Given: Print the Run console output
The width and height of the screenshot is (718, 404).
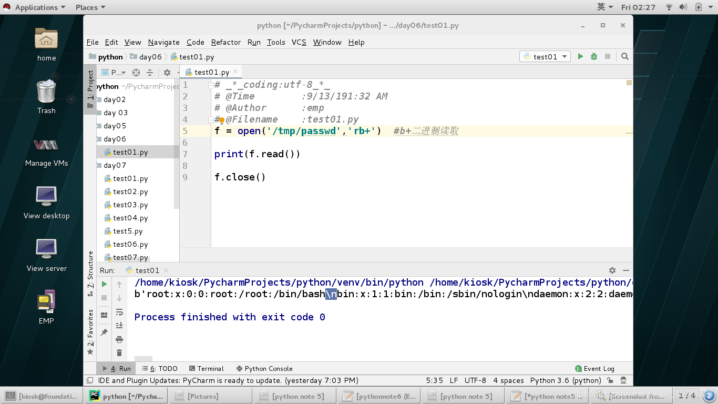Looking at the screenshot, I should coord(119,339).
